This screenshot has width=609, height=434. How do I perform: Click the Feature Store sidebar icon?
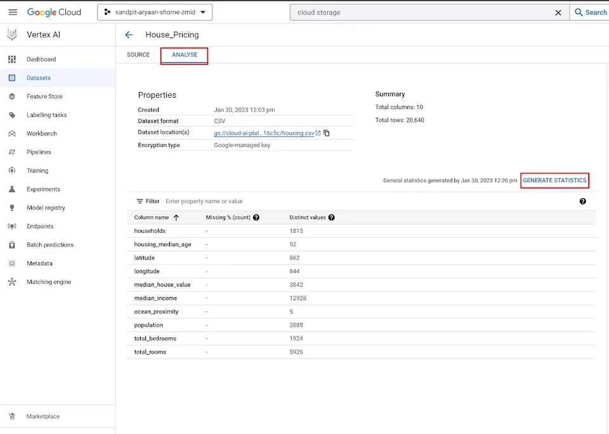coord(12,96)
